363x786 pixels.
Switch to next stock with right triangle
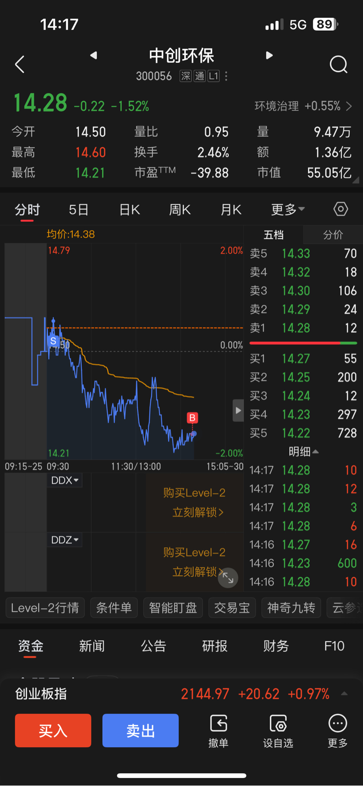click(x=269, y=55)
